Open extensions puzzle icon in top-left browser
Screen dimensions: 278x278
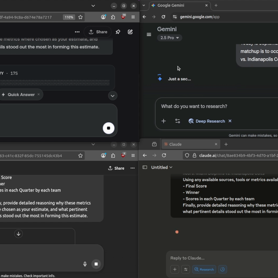113,17
